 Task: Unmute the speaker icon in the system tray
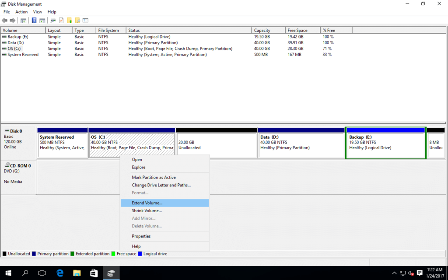coord(410,273)
